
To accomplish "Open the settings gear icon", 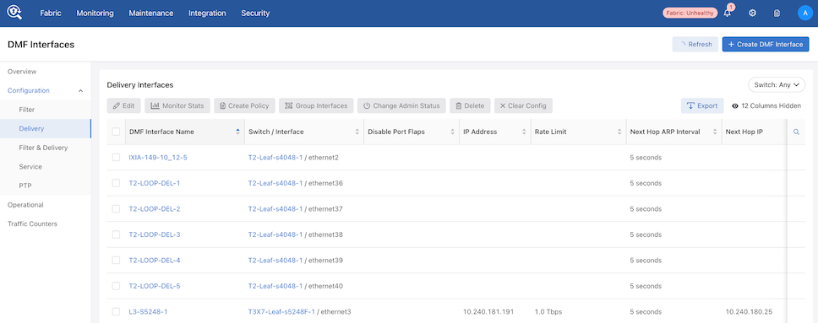I will click(x=752, y=13).
